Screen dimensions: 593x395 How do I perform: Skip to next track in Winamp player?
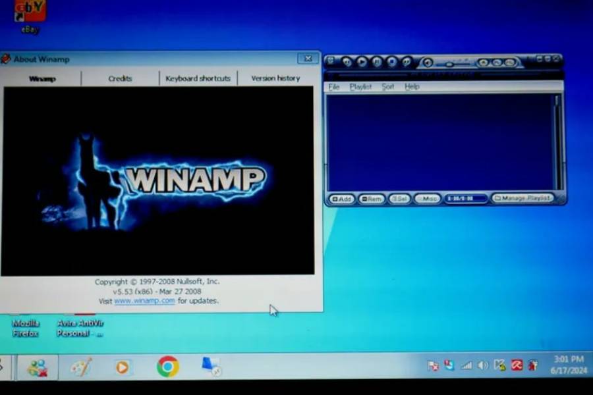(407, 62)
